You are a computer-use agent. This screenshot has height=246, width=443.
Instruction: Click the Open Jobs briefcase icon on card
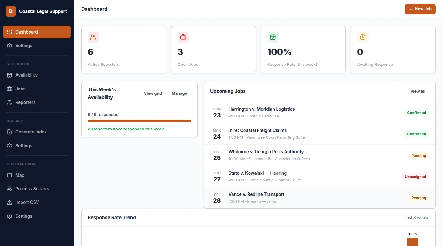pos(183,37)
